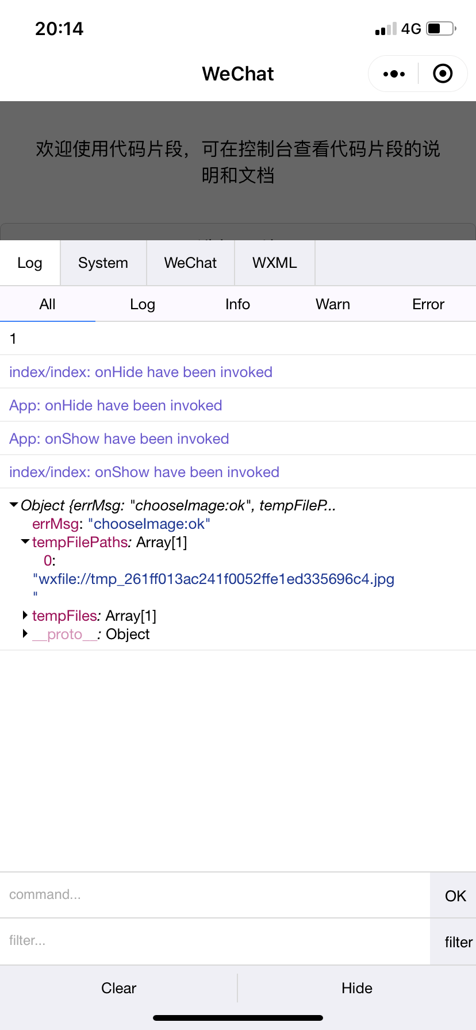Switch to the System tab
The width and height of the screenshot is (476, 1030).
[x=103, y=263]
